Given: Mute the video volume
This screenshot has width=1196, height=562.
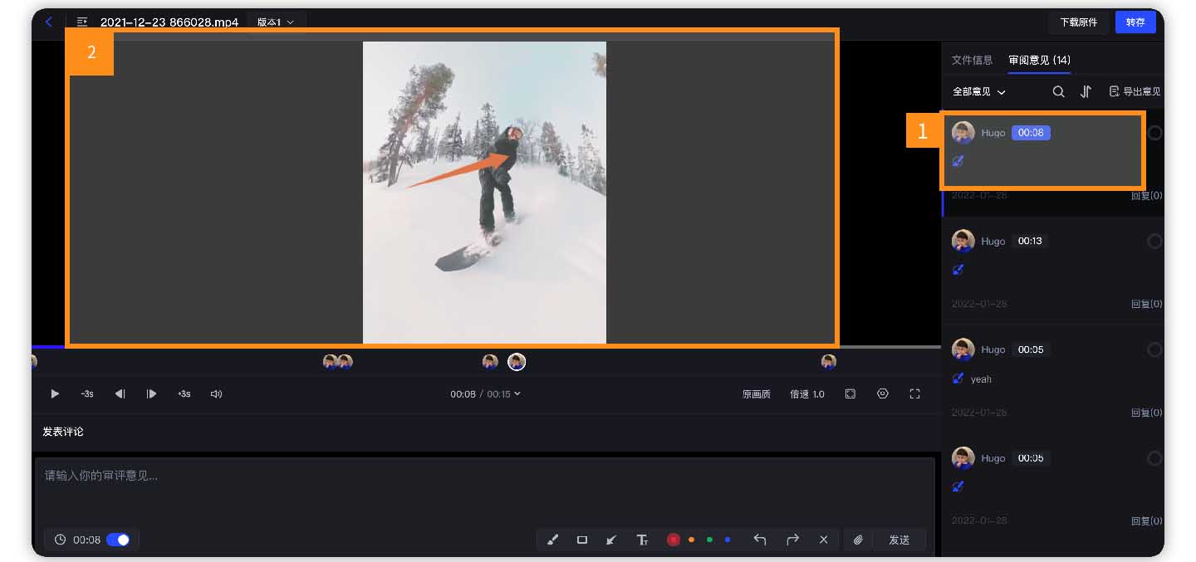Looking at the screenshot, I should [x=216, y=394].
